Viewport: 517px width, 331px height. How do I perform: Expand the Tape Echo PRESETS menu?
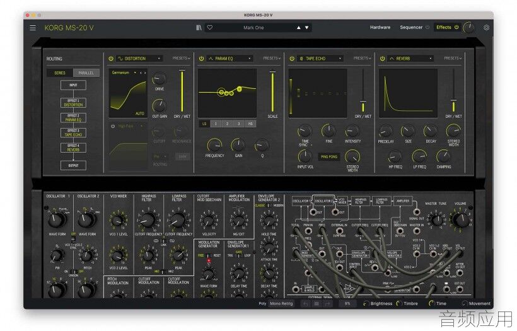363,59
